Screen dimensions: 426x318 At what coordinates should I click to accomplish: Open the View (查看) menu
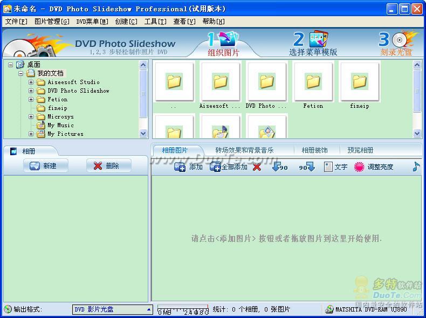coord(184,22)
